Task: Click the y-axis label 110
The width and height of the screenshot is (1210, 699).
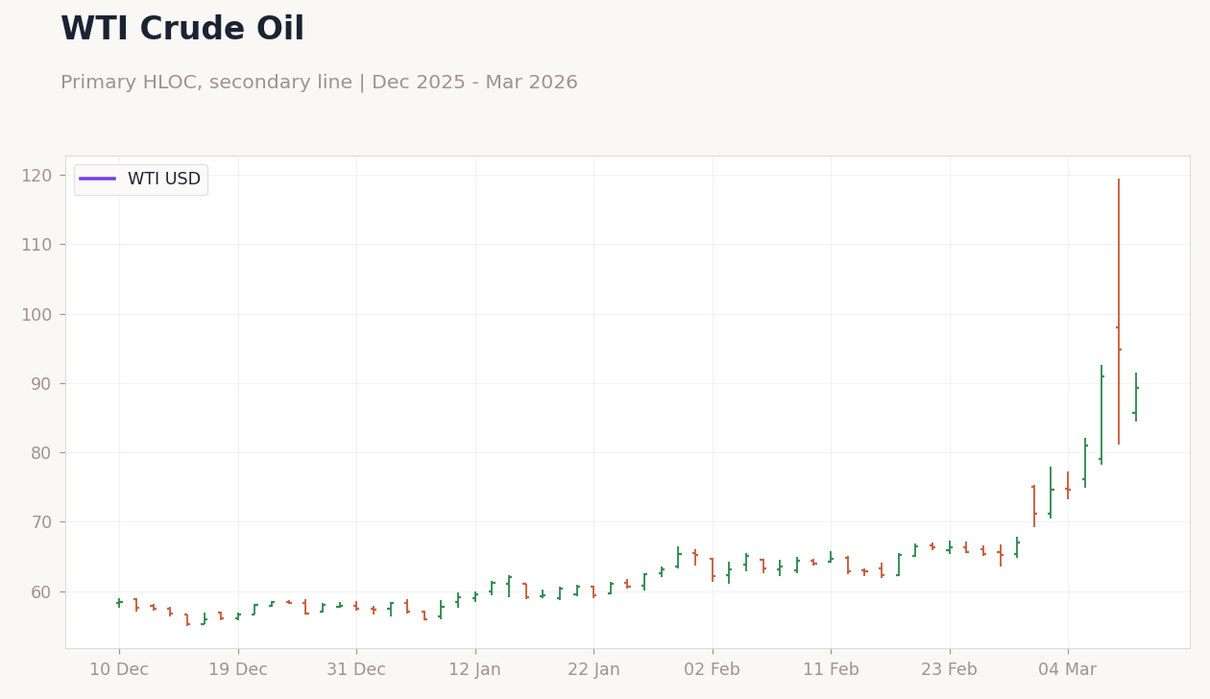Action: pyautogui.click(x=36, y=245)
